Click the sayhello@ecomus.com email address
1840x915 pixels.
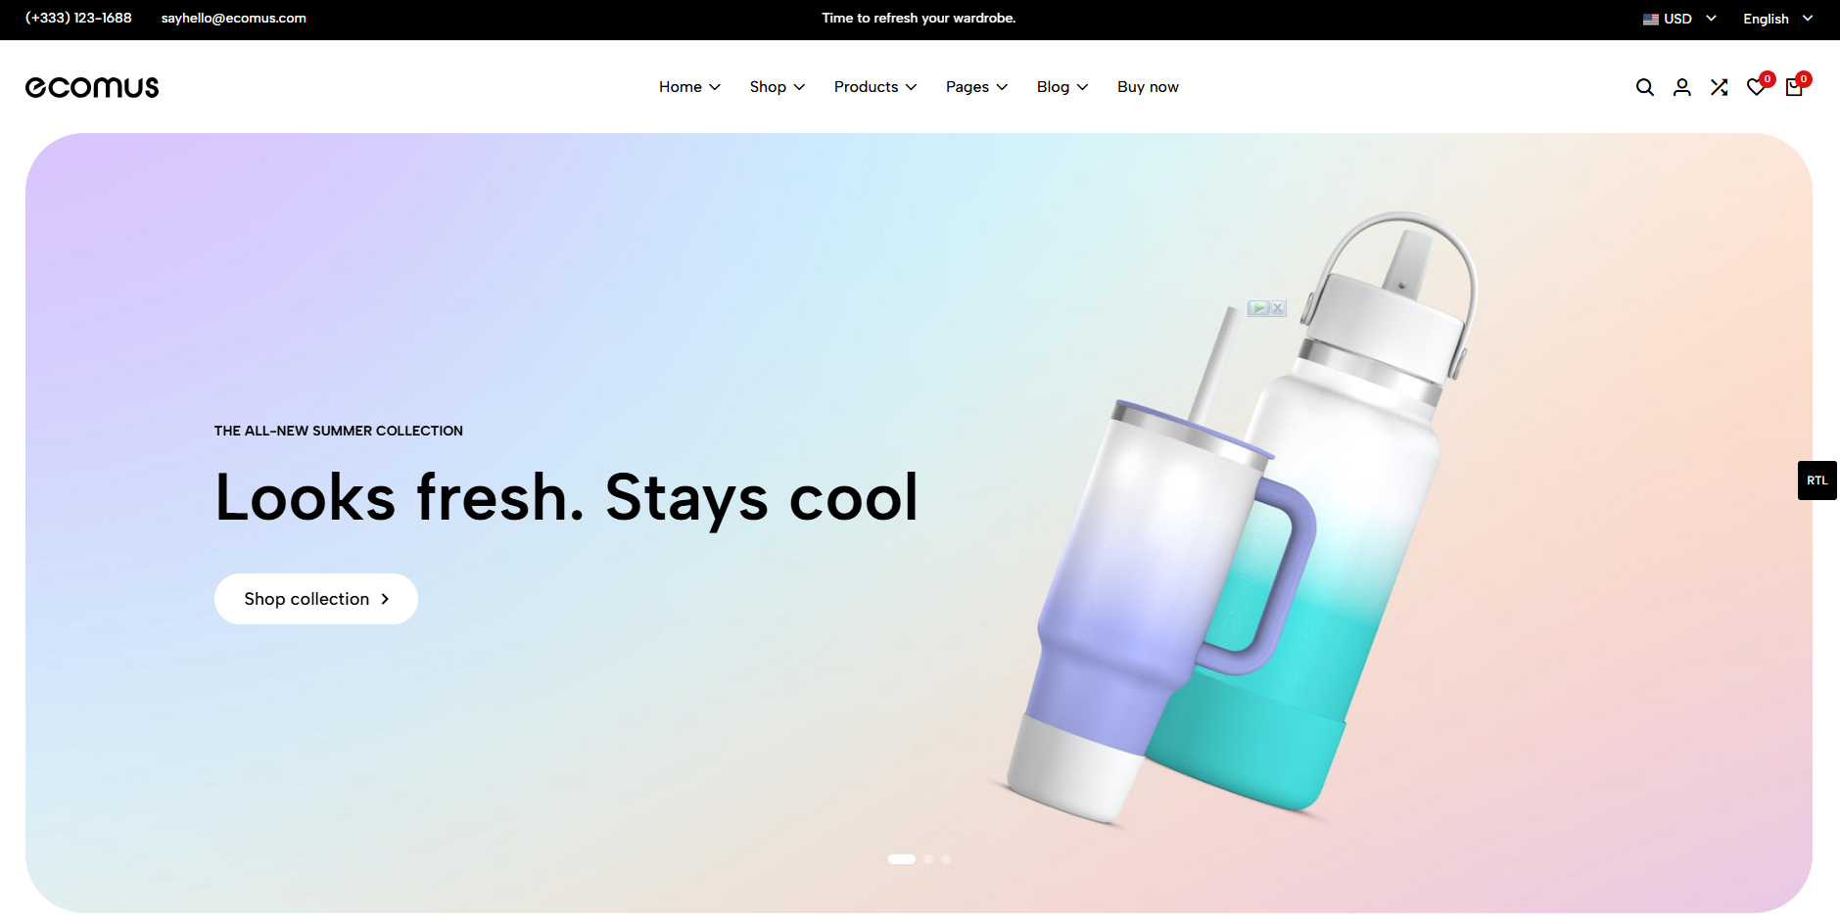[x=234, y=18]
